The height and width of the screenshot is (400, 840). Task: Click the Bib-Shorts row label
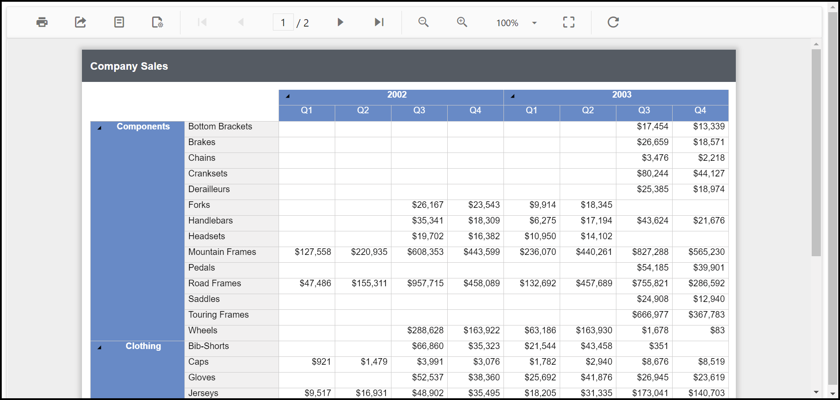[x=208, y=346]
